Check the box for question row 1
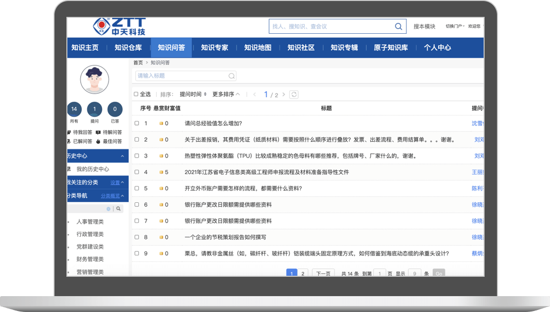 [x=137, y=124]
